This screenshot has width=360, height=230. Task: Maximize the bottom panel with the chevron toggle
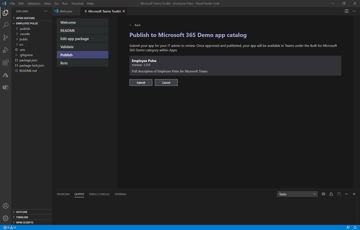(x=347, y=194)
